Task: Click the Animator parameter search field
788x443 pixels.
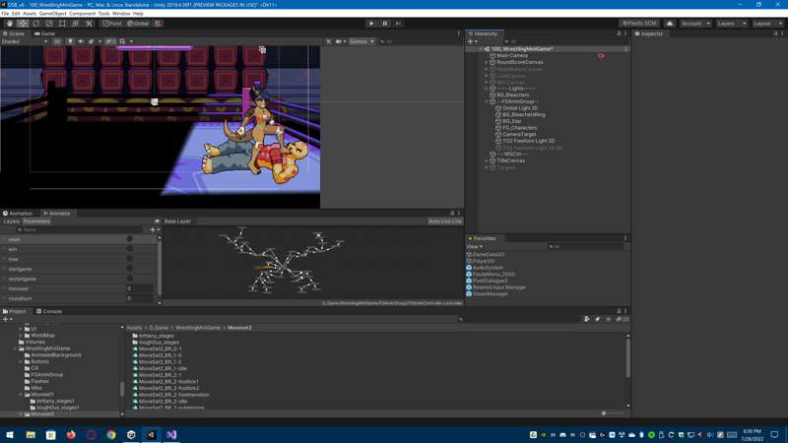Action: click(x=81, y=230)
